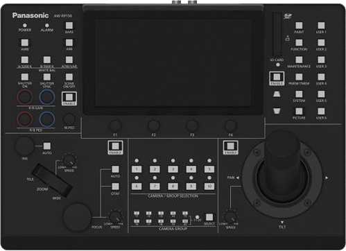Open the PAINT menu button
The height and width of the screenshot is (251, 346).
pyautogui.click(x=299, y=26)
